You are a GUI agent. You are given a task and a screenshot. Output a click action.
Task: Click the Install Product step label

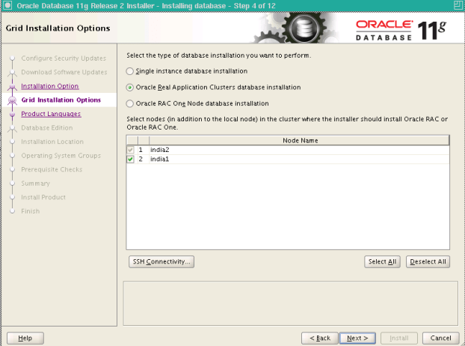tap(43, 198)
